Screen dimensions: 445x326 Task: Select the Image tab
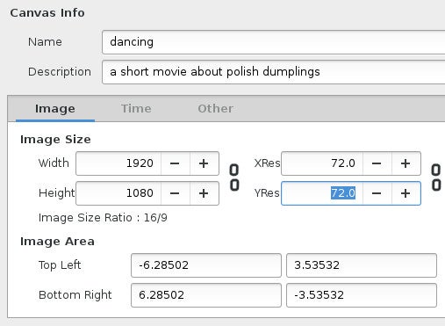coord(55,109)
